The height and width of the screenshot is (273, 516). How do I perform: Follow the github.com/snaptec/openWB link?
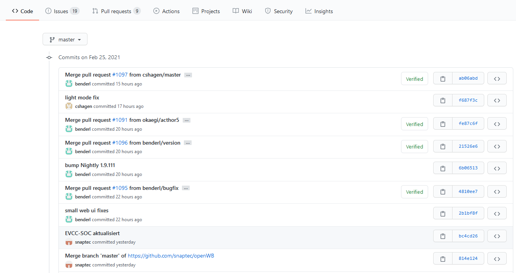click(171, 256)
